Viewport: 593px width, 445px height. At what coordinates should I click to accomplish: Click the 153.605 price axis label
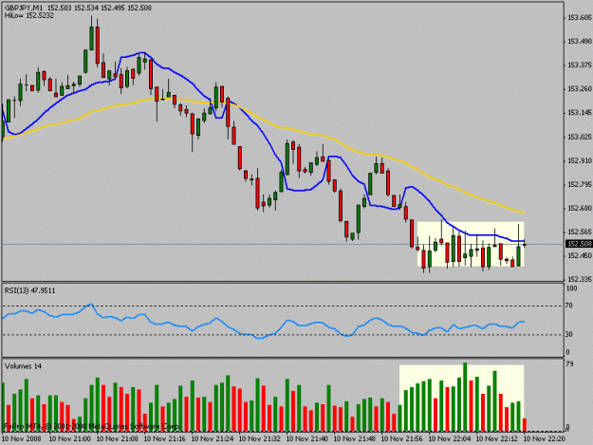click(x=580, y=17)
